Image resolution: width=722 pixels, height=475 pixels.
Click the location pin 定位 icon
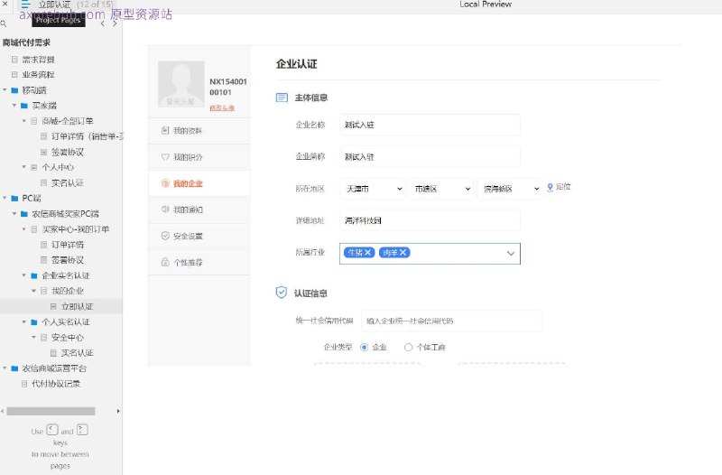click(x=550, y=188)
